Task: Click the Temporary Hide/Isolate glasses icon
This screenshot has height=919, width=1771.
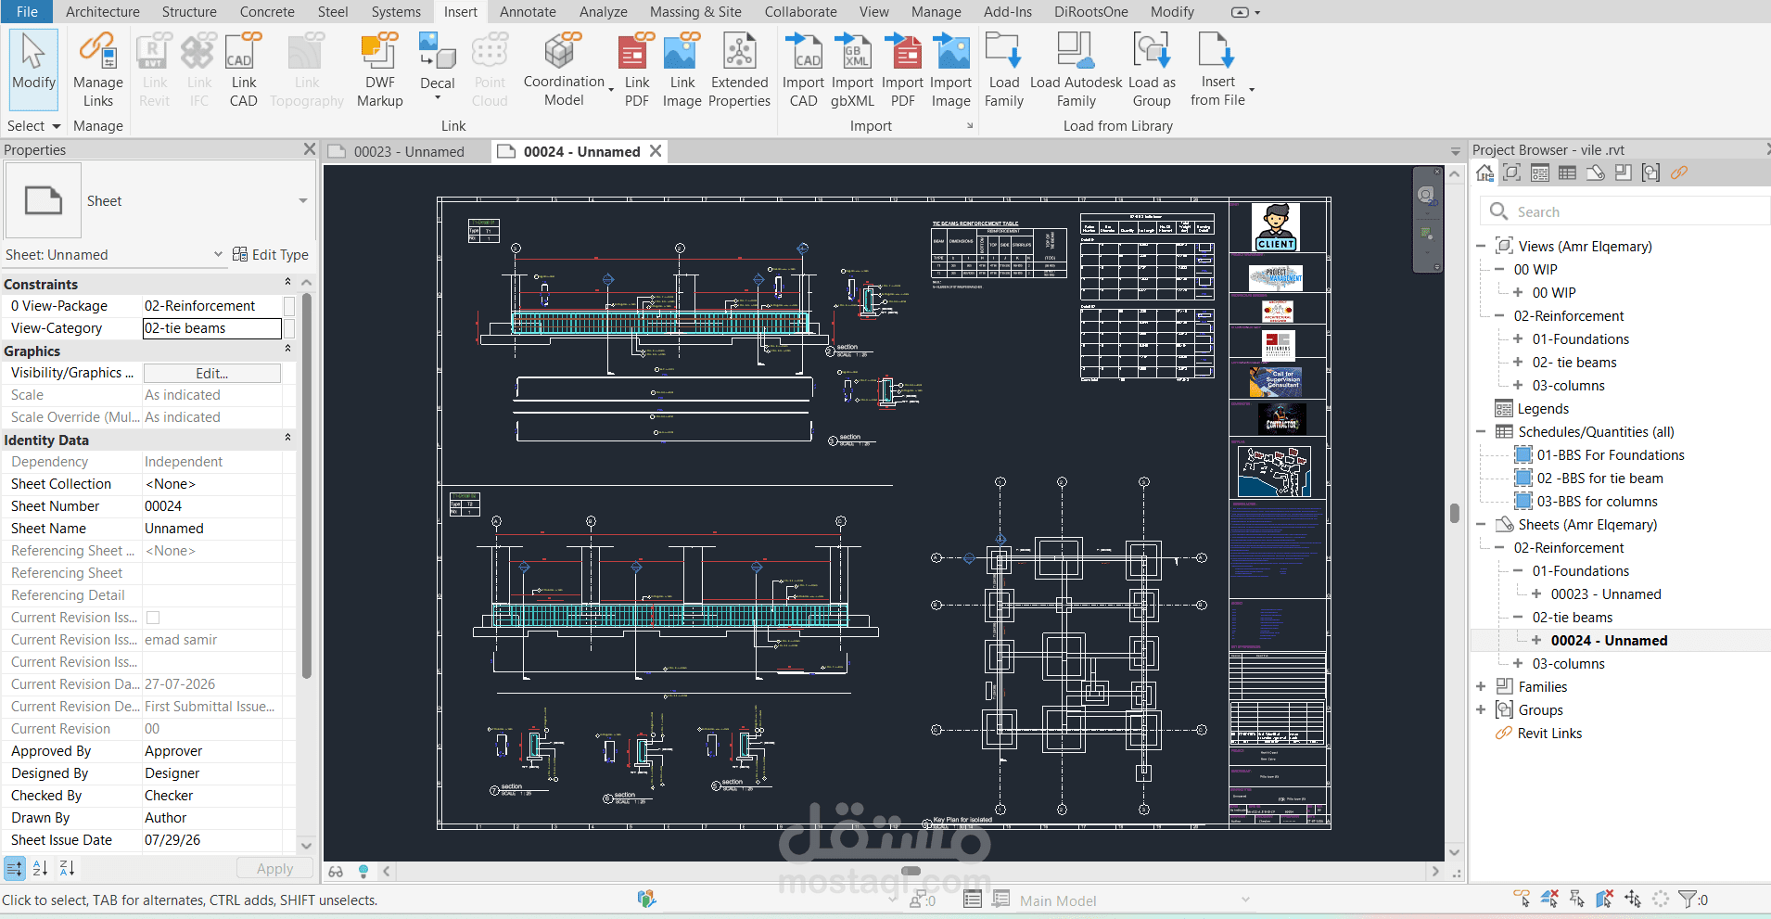Action: [336, 871]
